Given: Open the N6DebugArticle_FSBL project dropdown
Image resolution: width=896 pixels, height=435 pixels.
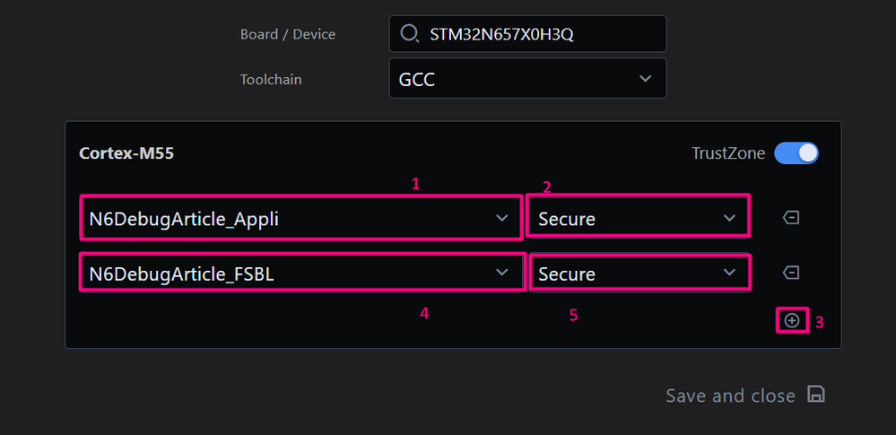Looking at the screenshot, I should tap(287, 273).
